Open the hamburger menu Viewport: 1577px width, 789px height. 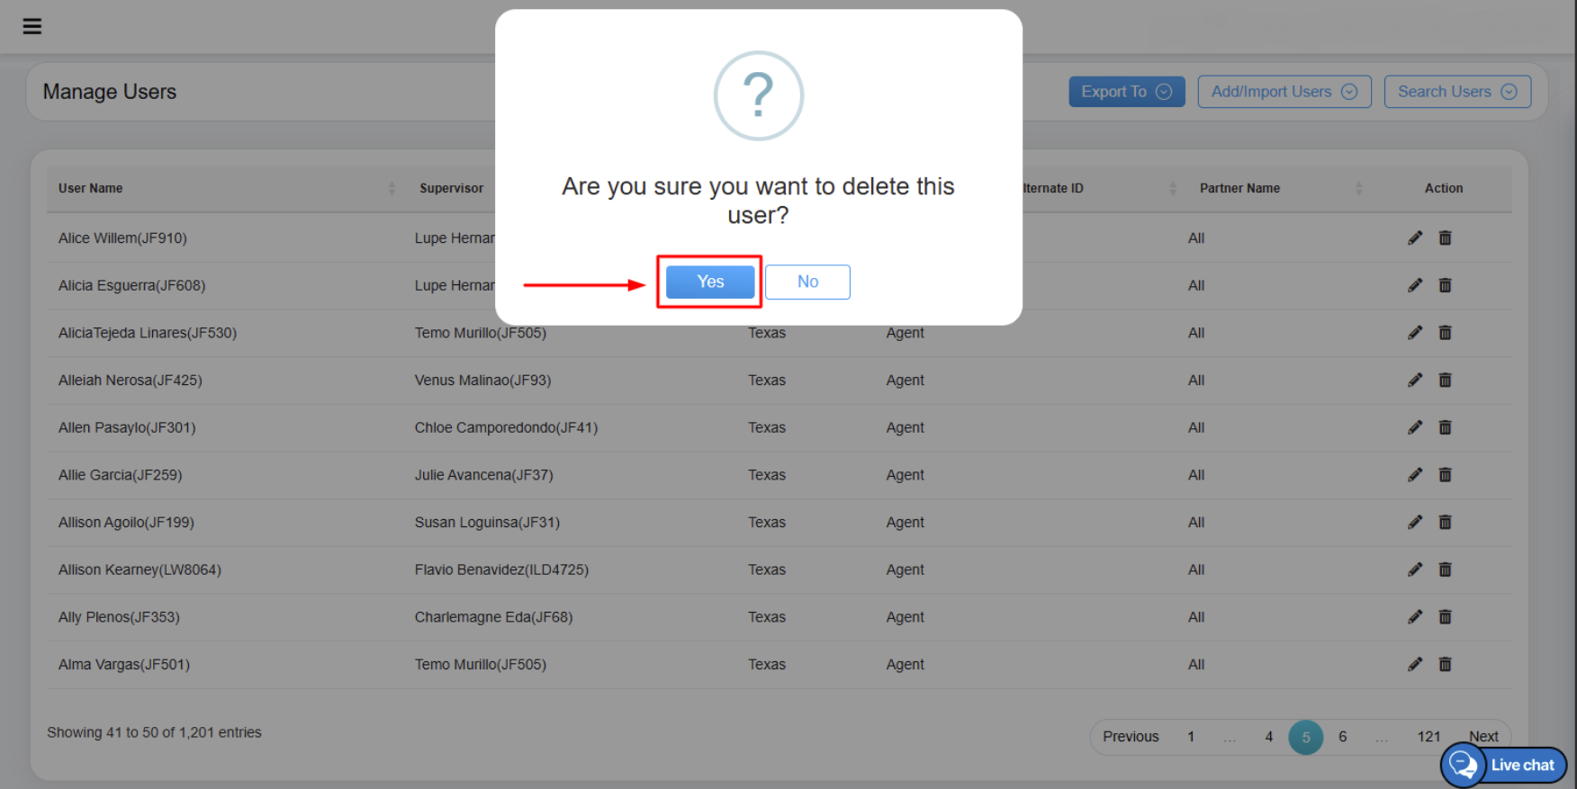point(32,26)
